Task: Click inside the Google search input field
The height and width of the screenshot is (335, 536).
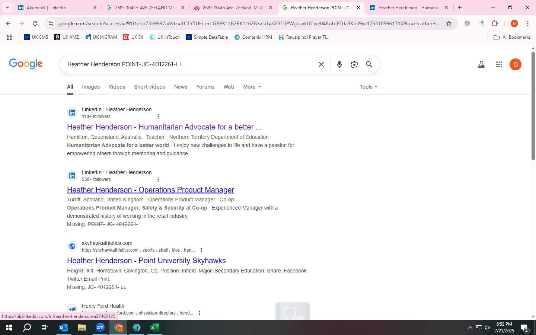Action: coord(190,64)
